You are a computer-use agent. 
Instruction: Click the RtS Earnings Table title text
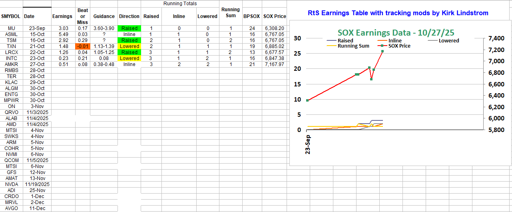point(398,13)
